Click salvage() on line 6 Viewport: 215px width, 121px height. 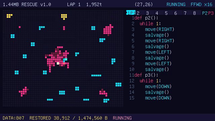(157, 46)
